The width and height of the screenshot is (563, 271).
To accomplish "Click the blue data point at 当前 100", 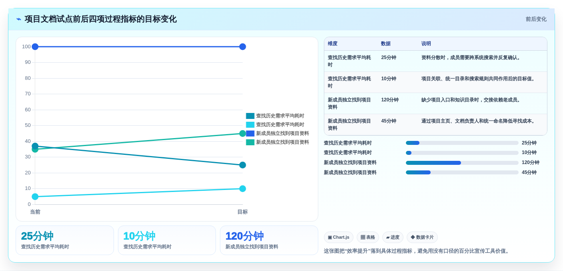I will [35, 47].
